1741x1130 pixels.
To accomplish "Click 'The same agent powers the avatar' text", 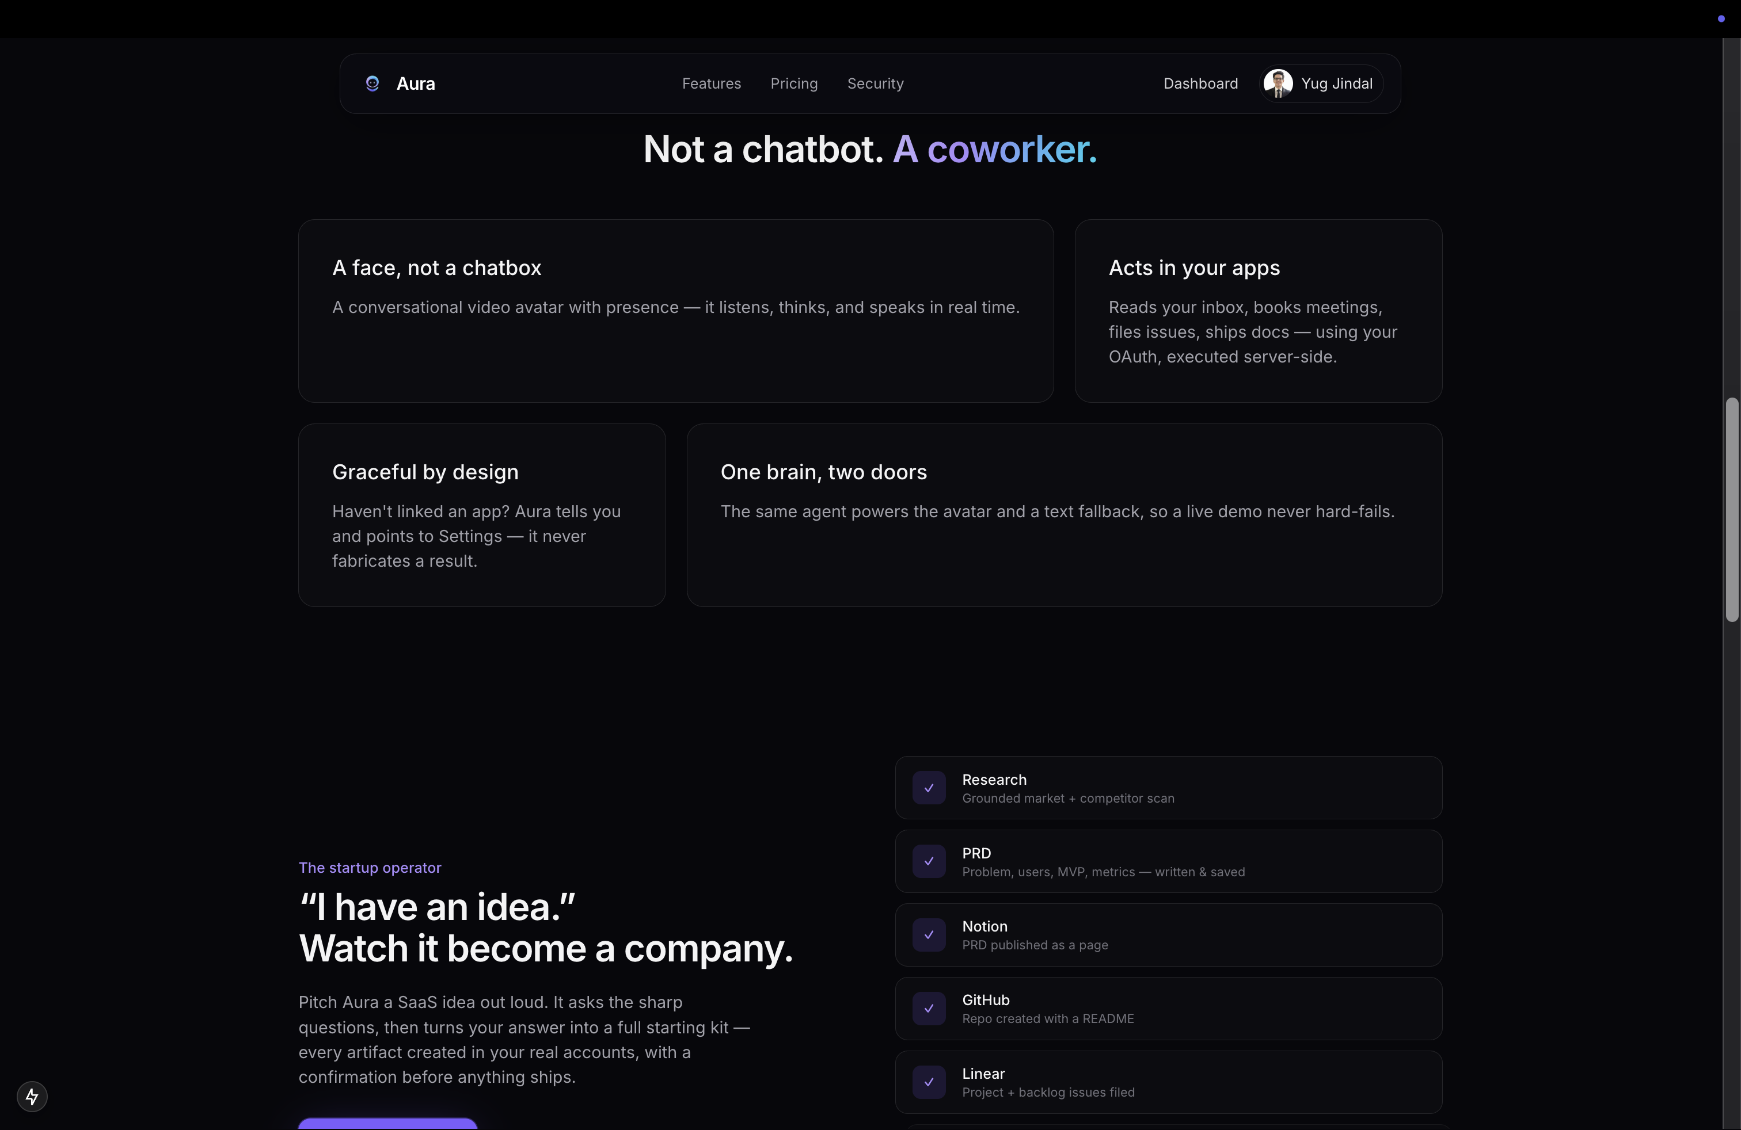I will coord(1058,511).
